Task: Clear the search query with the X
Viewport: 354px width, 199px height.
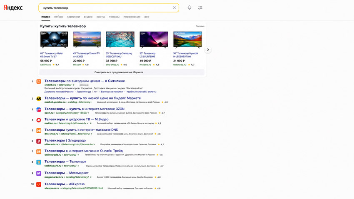Action: [174, 7]
